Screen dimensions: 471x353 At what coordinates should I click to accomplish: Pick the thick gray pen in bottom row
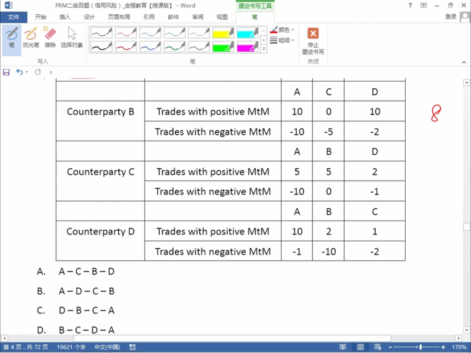click(x=199, y=47)
